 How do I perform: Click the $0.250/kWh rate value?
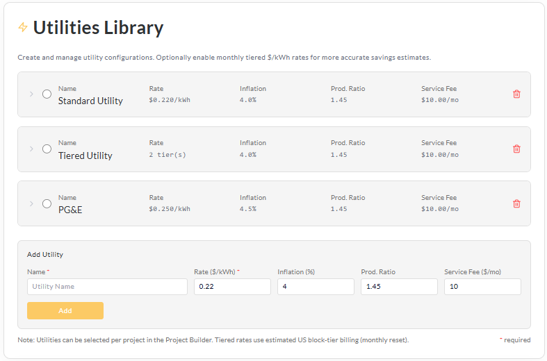[x=170, y=209]
